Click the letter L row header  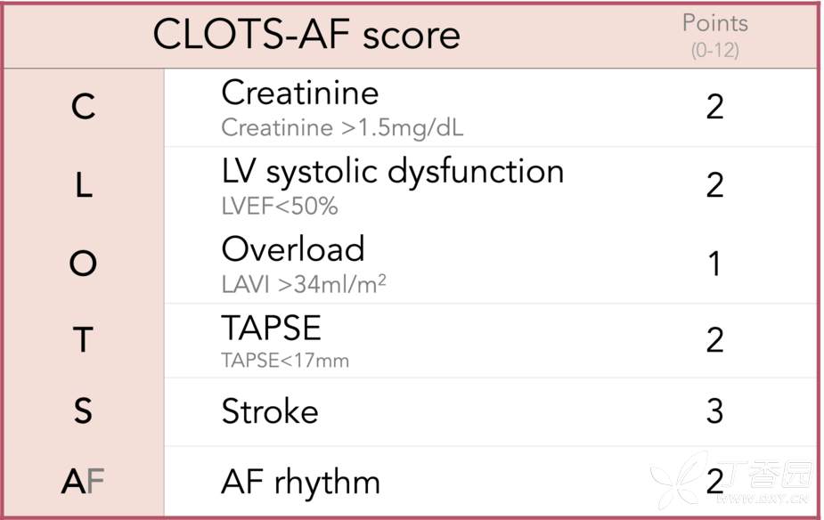click(83, 186)
